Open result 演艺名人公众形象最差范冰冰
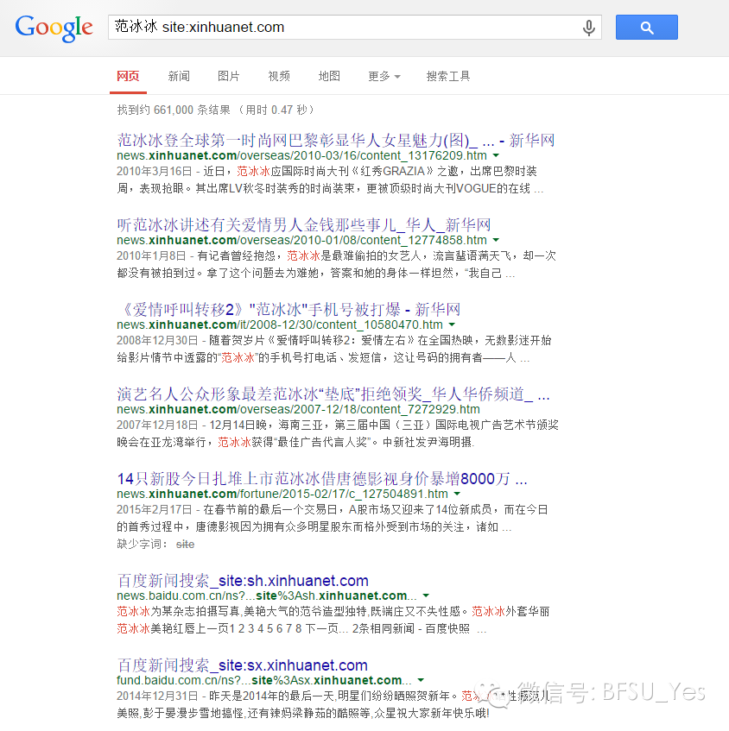 tap(333, 394)
